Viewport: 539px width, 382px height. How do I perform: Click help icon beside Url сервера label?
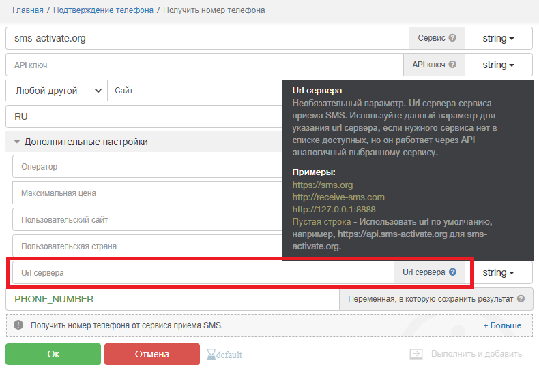tap(452, 272)
